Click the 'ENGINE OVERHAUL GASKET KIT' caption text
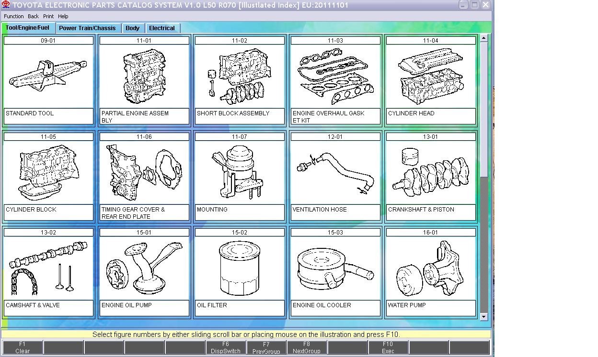This screenshot has height=357, width=598. point(329,117)
